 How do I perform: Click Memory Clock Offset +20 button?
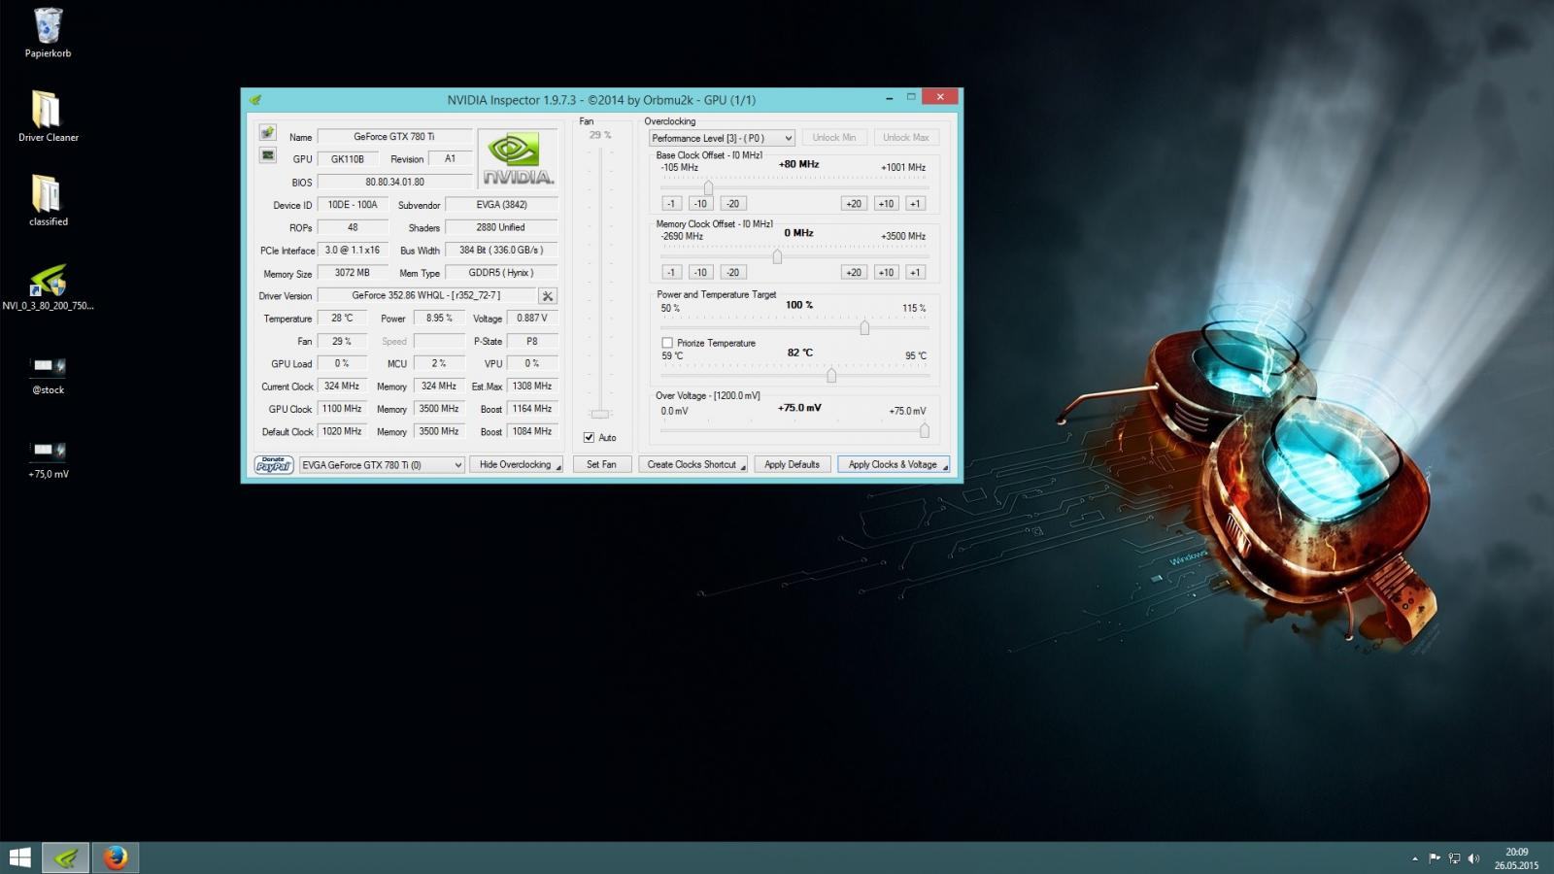coord(854,273)
